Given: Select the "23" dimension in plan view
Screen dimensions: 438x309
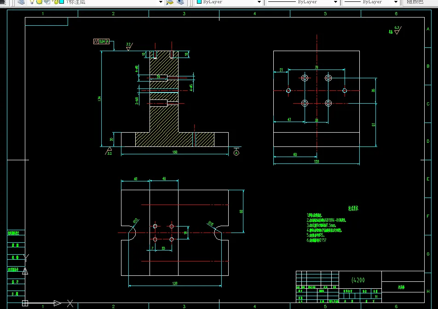Looking at the screenshot, I should pos(163,248).
